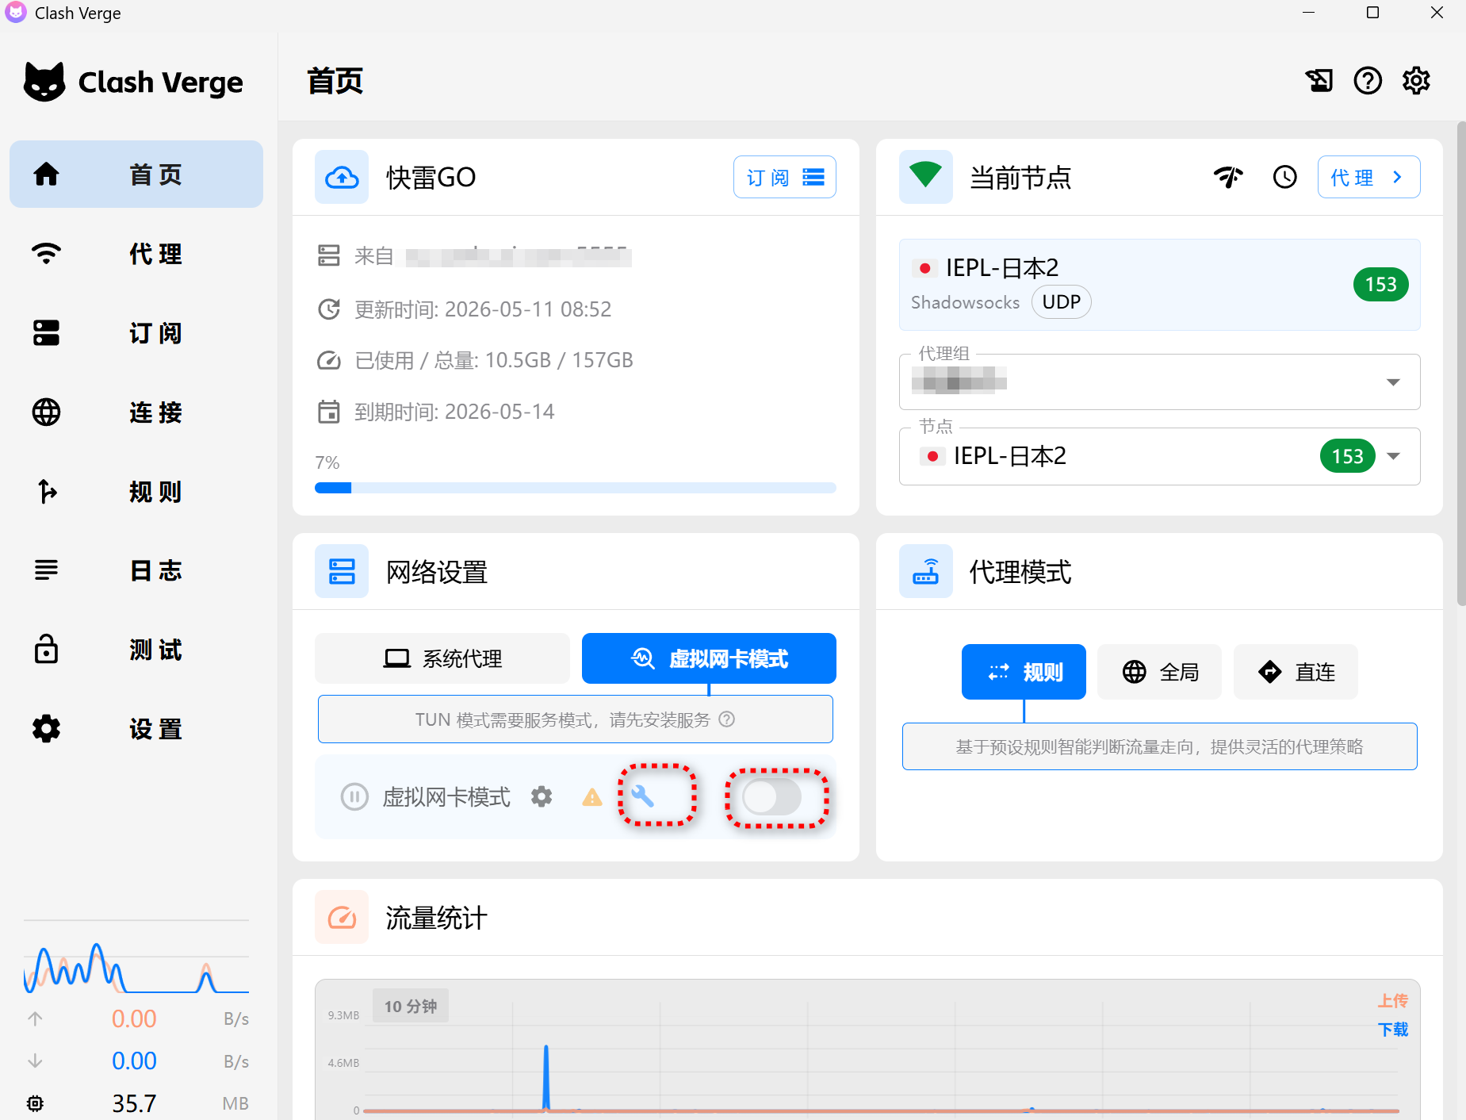The image size is (1466, 1120).
Task: Click the green signal icon beside 当前节点
Action: (x=925, y=177)
